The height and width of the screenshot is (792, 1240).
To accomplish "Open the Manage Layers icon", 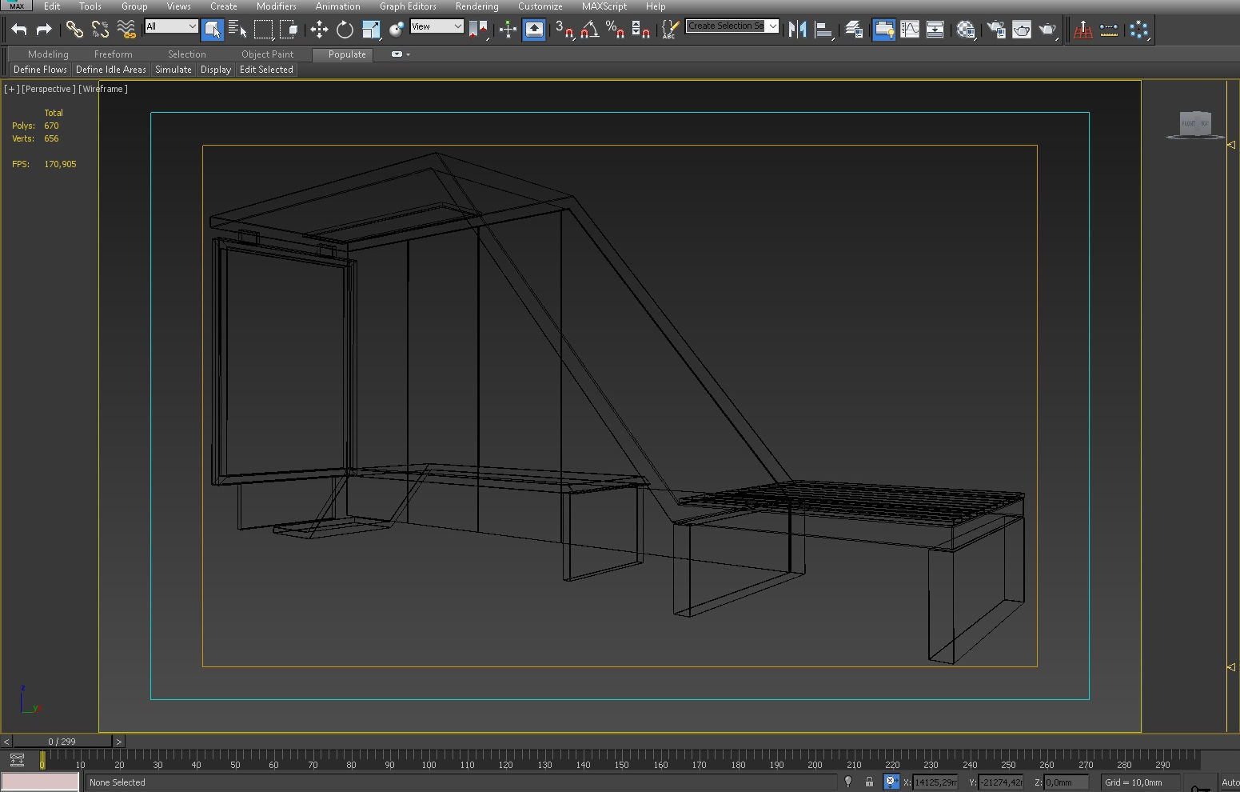I will click(x=854, y=30).
